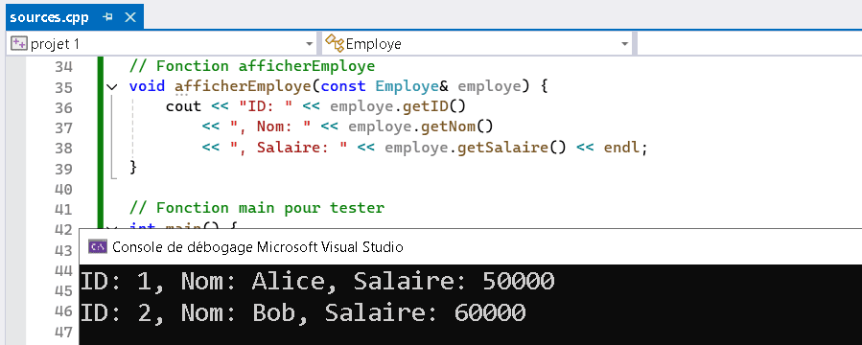
Task: Pin the sources.cpp tab
Action: [107, 17]
